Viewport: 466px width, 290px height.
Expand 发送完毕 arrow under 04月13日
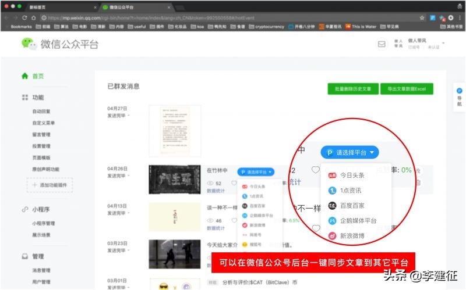click(x=129, y=213)
